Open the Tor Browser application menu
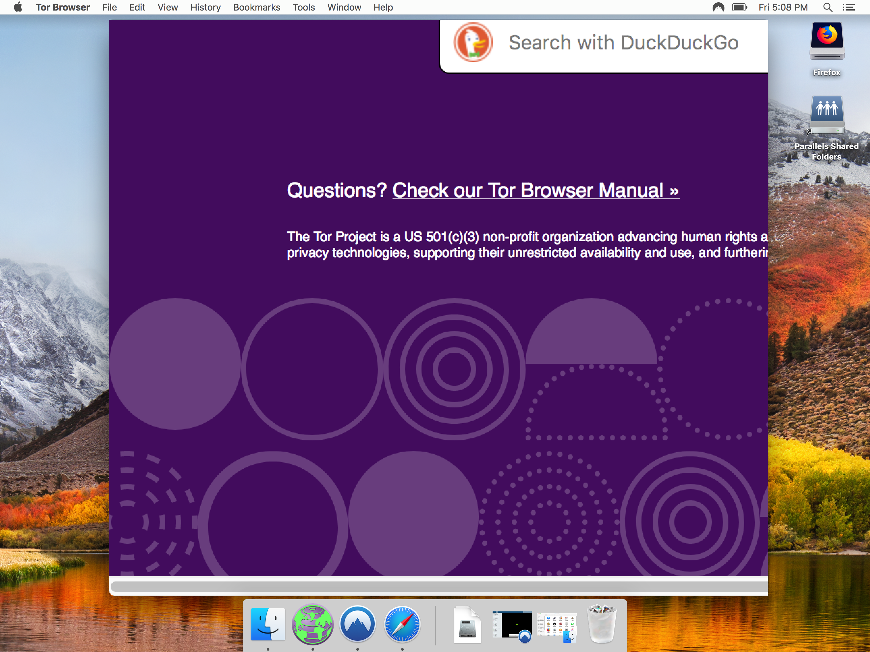The height and width of the screenshot is (652, 870). [x=63, y=7]
